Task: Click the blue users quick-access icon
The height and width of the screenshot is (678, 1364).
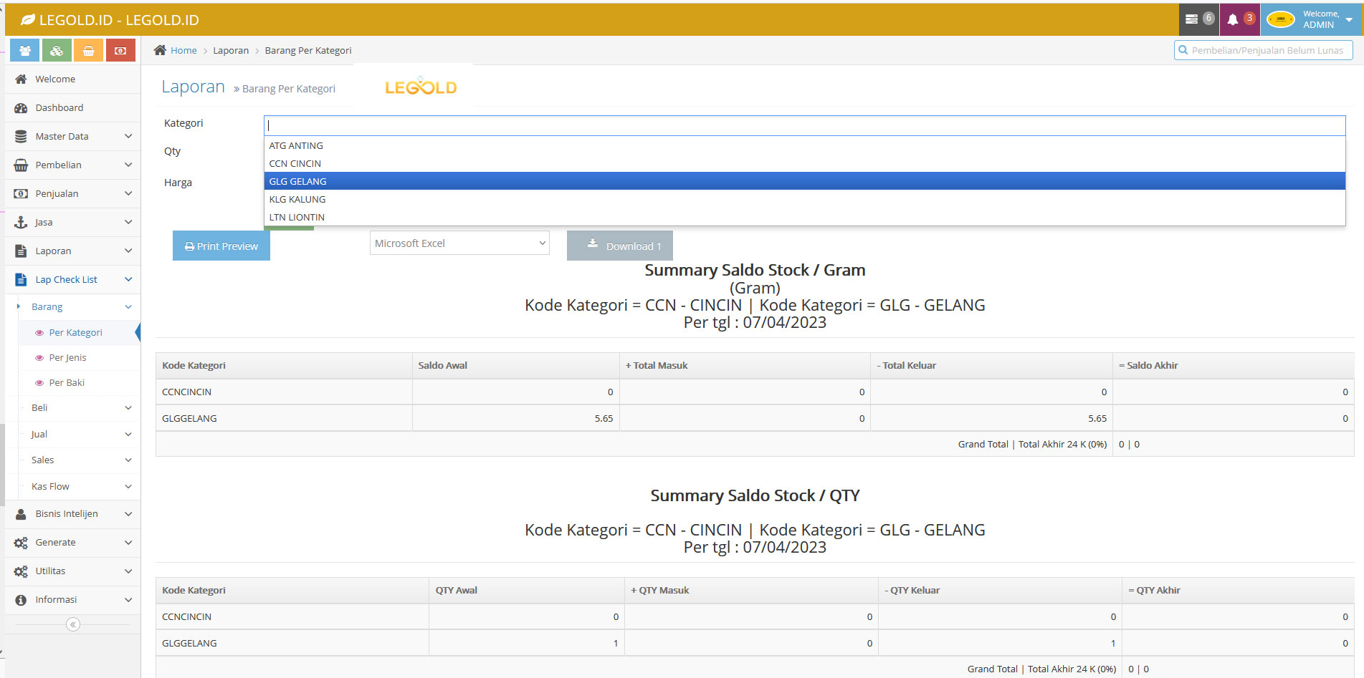Action: pyautogui.click(x=24, y=49)
